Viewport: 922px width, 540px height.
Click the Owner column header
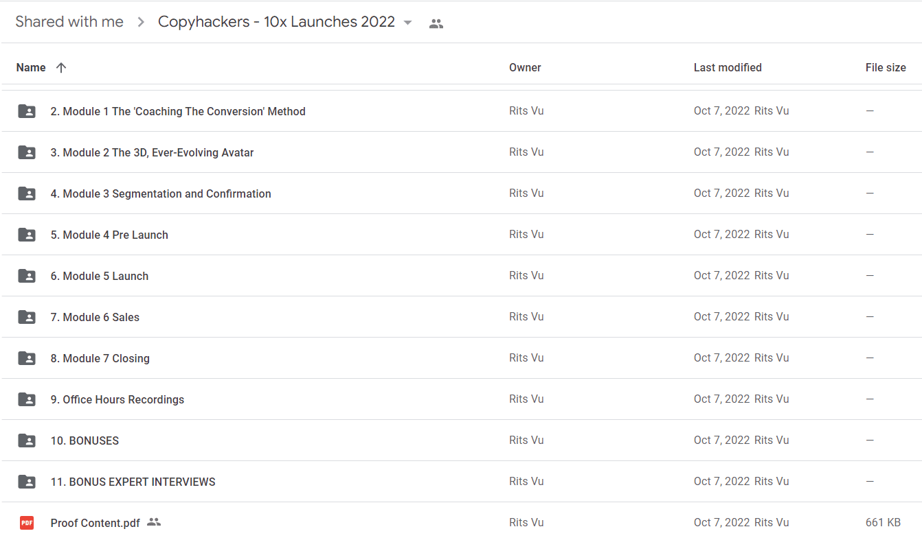[525, 67]
